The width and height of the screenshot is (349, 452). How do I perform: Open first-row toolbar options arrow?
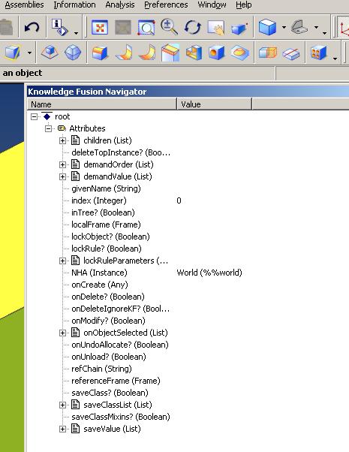coord(324,33)
